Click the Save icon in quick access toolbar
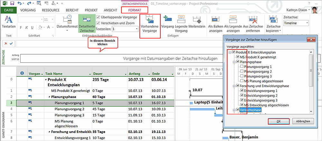 [x=12, y=3]
